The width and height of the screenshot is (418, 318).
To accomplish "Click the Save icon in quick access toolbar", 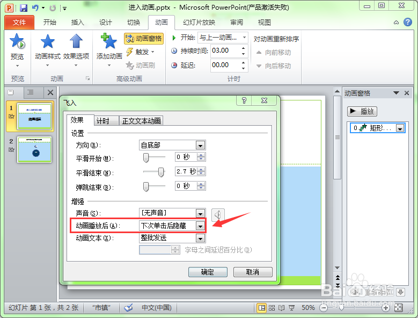I will (24, 8).
